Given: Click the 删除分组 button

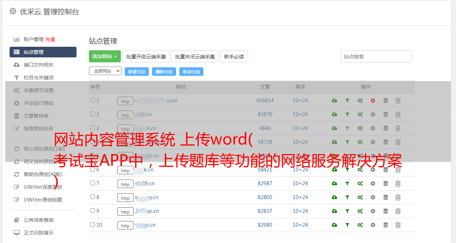Looking at the screenshot, I should click(x=164, y=72).
